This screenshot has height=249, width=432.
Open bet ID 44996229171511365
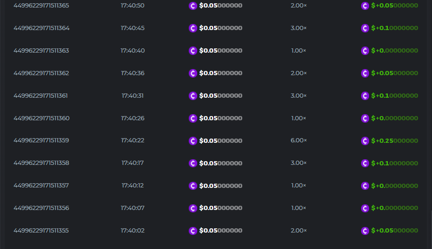tap(41, 6)
